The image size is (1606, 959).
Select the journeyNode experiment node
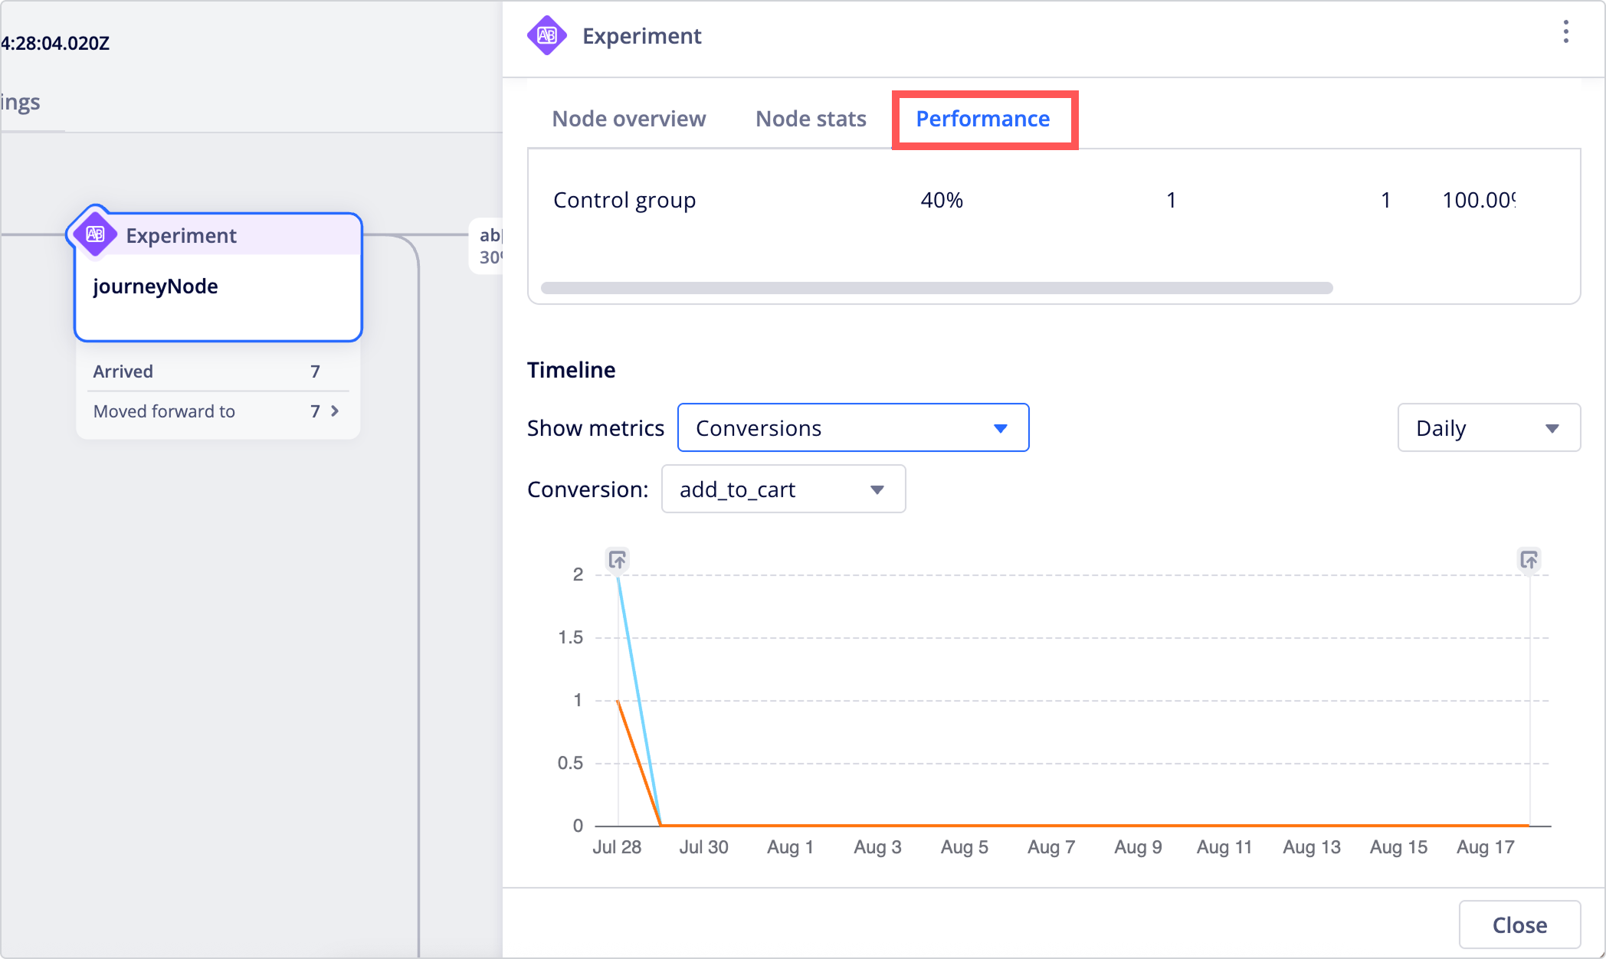coord(218,277)
